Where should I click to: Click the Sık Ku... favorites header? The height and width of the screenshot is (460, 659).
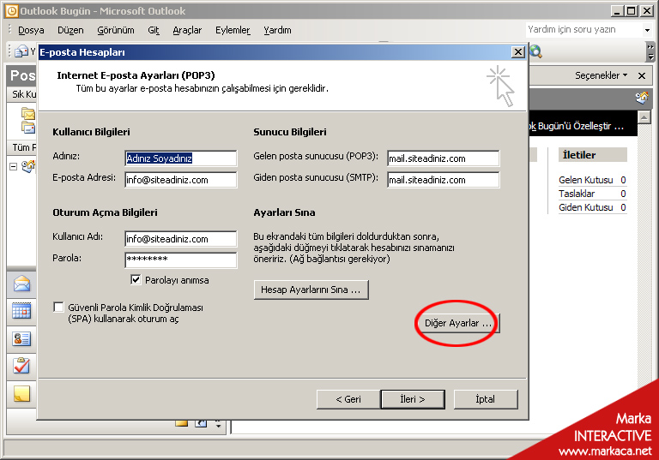(21, 94)
